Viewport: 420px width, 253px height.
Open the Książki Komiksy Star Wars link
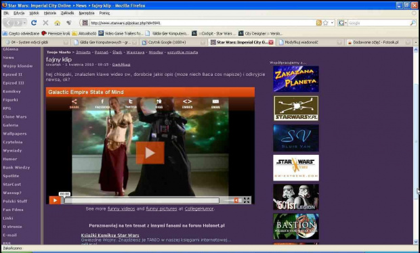pyautogui.click(x=110, y=235)
